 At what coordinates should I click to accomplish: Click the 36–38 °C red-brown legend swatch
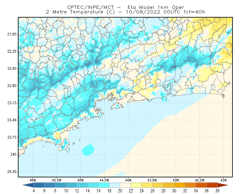pyautogui.click(x=212, y=185)
